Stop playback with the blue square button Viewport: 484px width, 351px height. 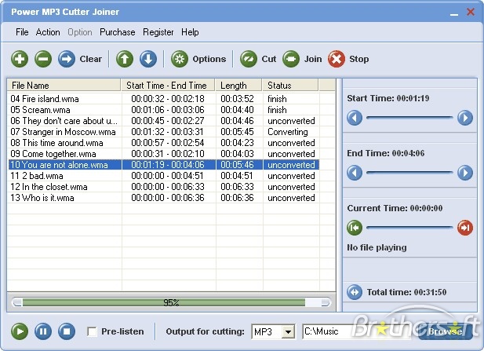(67, 331)
